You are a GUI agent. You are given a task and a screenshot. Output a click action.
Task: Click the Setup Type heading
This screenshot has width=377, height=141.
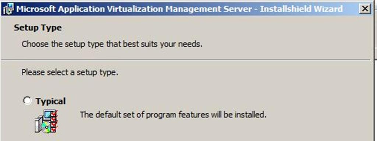38,28
